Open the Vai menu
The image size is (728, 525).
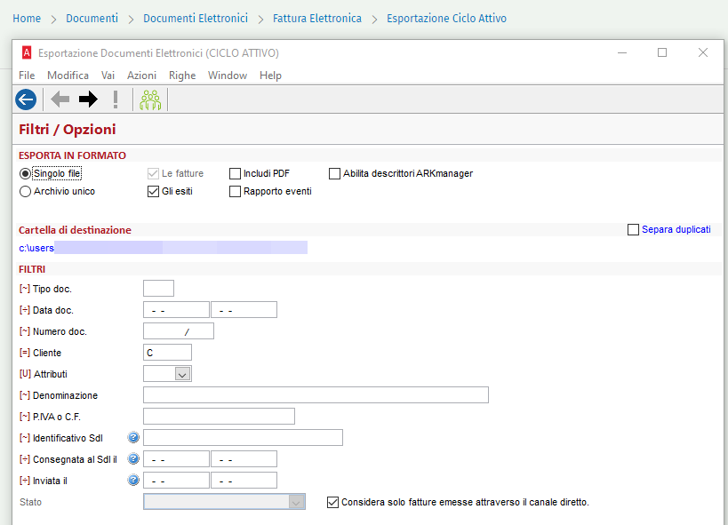pos(108,76)
